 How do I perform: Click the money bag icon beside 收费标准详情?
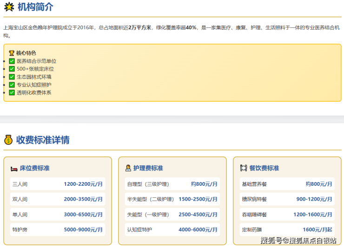click(x=8, y=140)
